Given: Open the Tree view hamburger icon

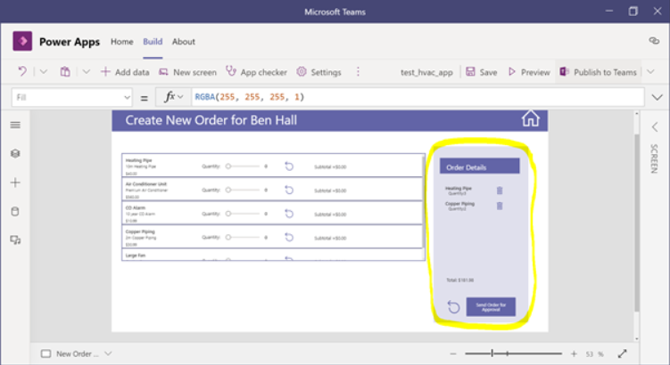Looking at the screenshot, I should (15, 125).
